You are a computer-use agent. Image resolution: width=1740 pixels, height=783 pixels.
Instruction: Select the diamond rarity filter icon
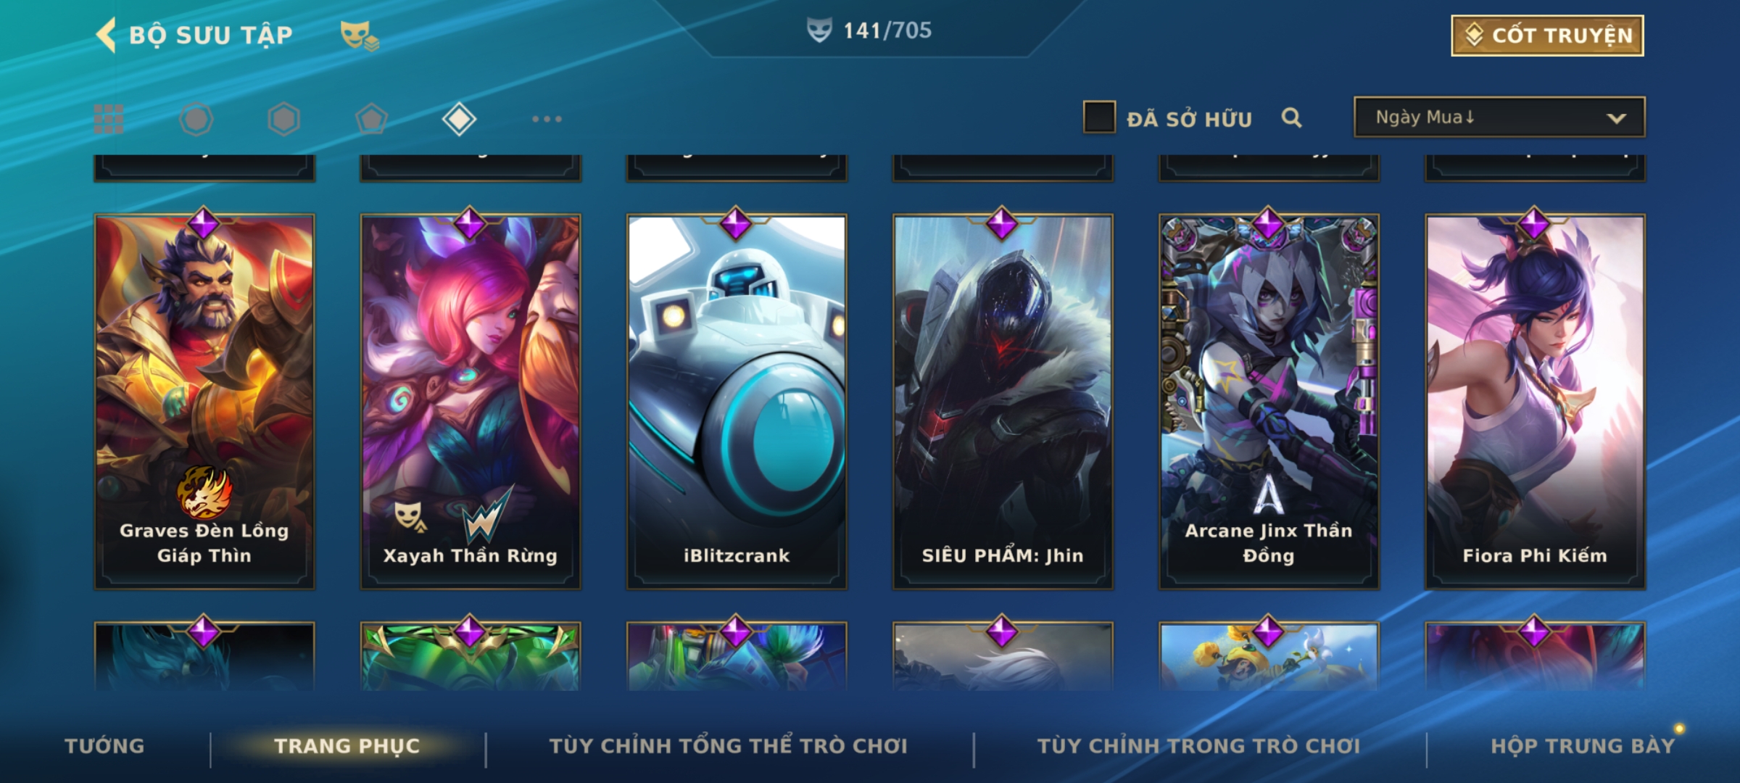pos(459,119)
